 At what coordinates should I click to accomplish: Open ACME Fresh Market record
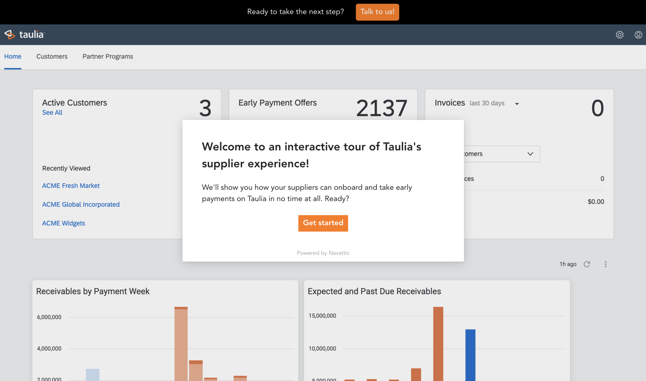[x=71, y=185]
